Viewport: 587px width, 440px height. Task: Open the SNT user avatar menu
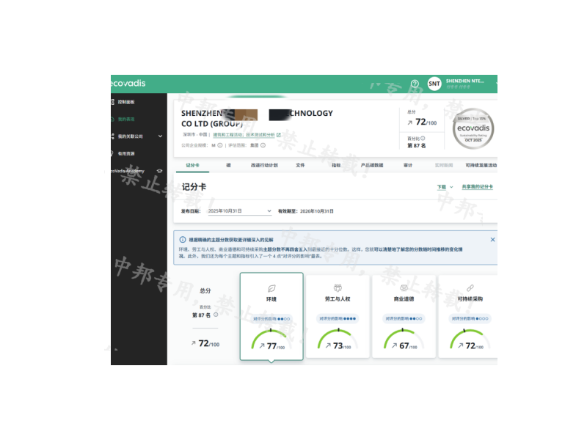tap(434, 84)
